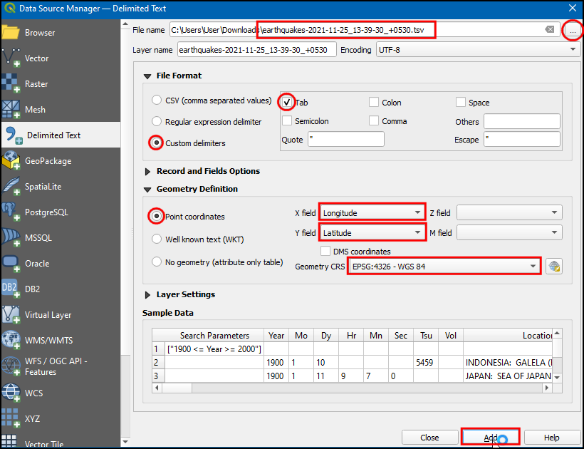
Task: Choose No geometry attribute only table
Action: 157,262
